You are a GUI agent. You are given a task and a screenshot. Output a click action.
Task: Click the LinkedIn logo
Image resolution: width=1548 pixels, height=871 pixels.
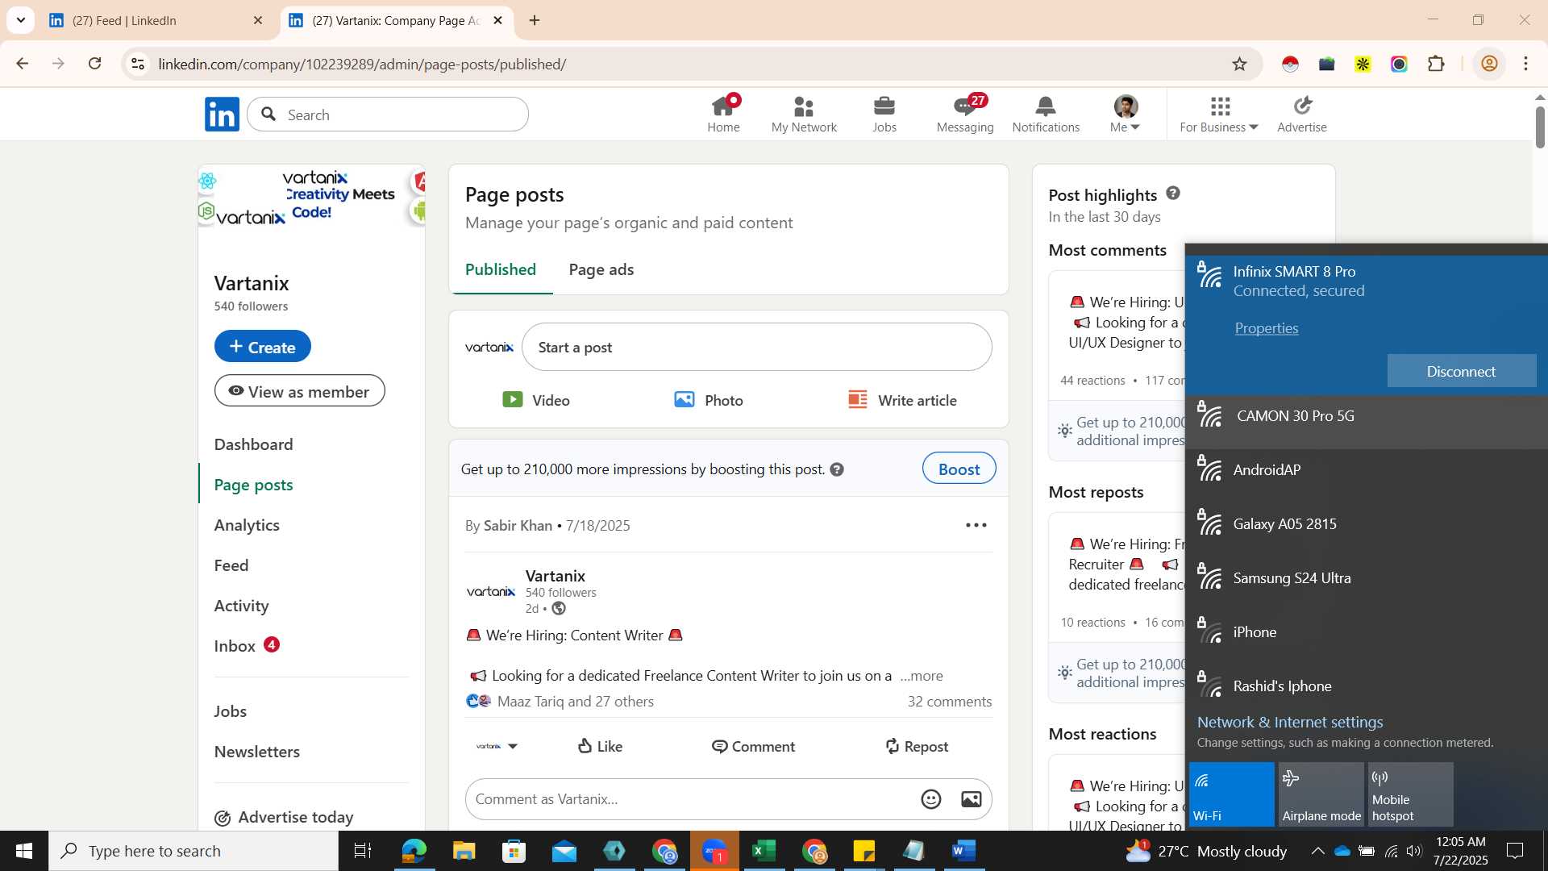coord(222,115)
